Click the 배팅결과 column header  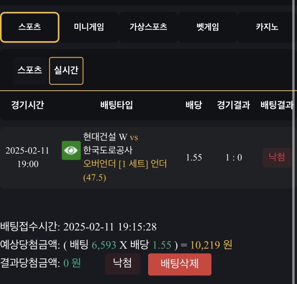point(277,105)
